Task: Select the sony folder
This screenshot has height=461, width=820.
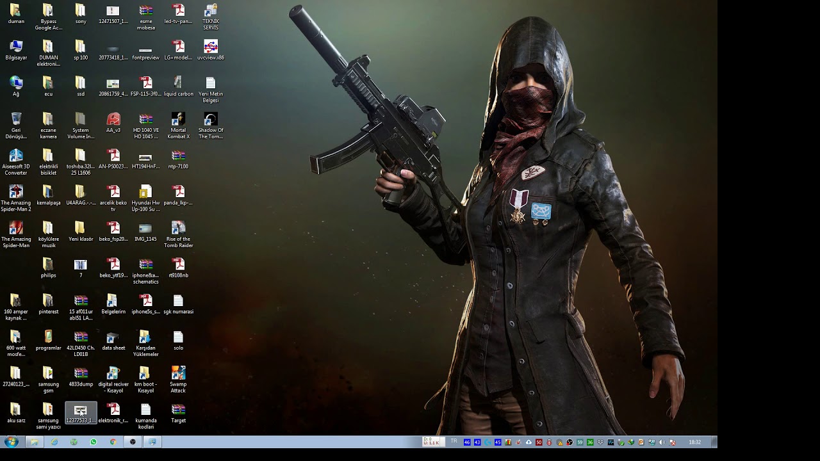Action: point(81,14)
